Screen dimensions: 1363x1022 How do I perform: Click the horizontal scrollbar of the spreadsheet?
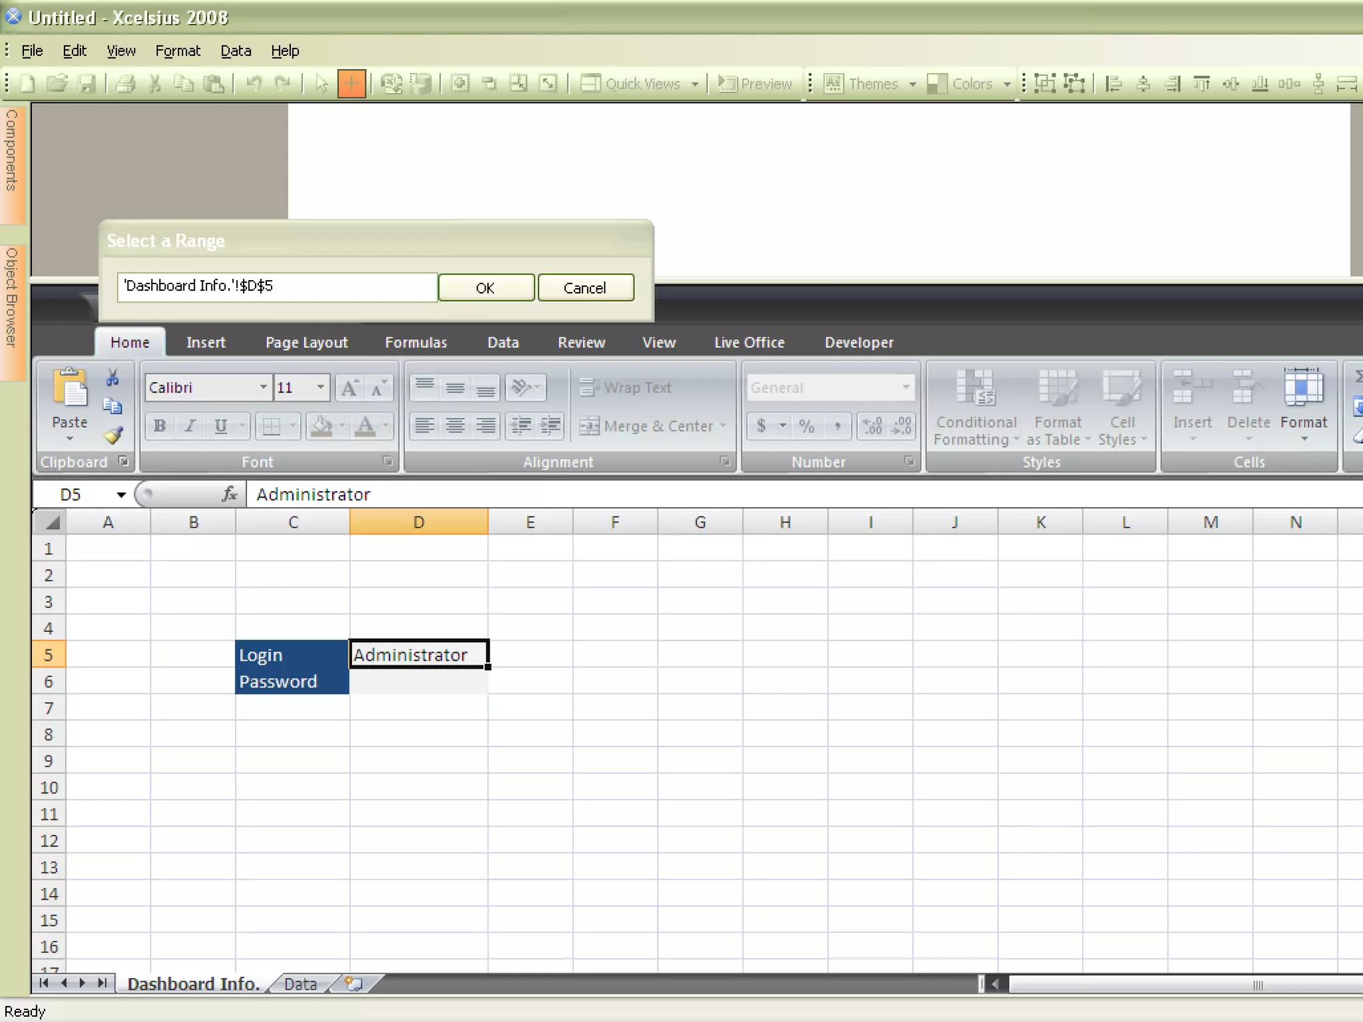1185,984
